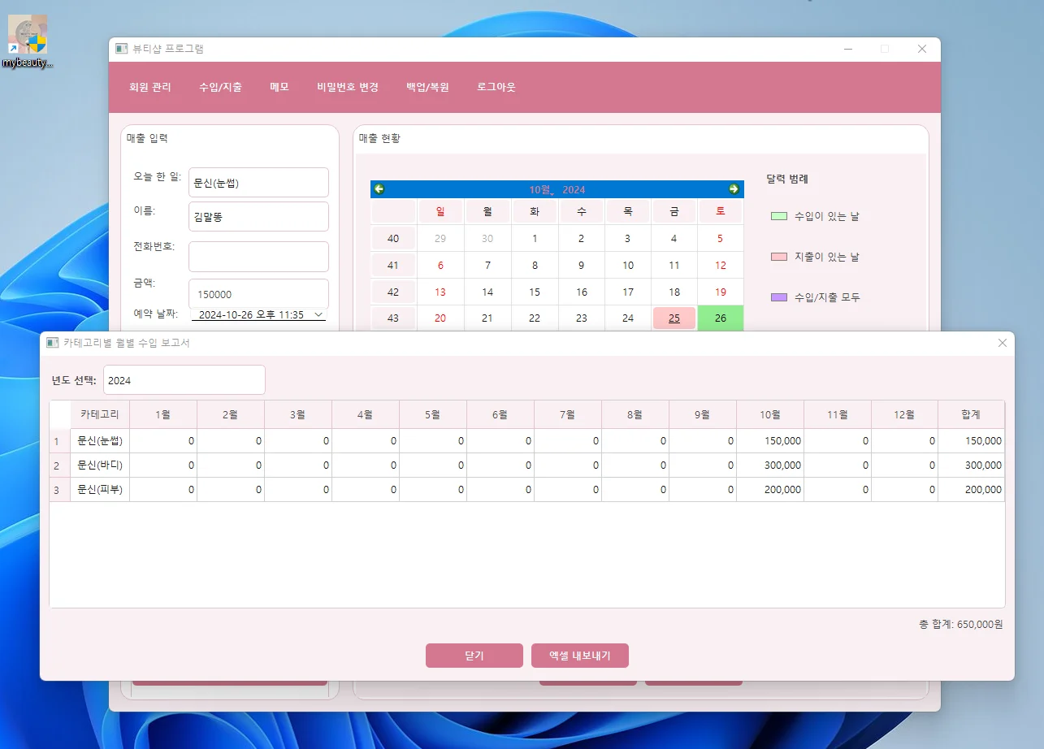Minimize the 뷰티샵 프로그램 window
Viewport: 1044px width, 749px height.
848,49
